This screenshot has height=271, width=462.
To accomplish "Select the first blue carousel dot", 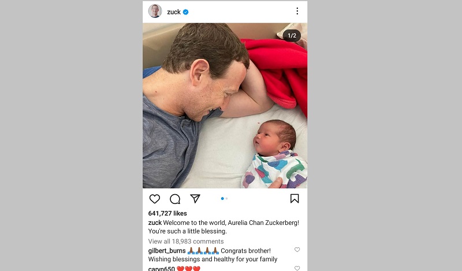I will click(x=222, y=198).
